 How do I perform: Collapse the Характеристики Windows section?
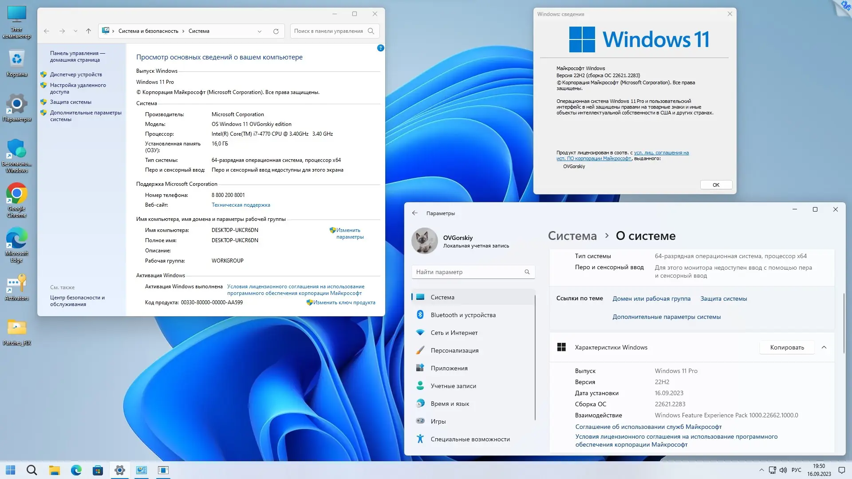tap(824, 347)
